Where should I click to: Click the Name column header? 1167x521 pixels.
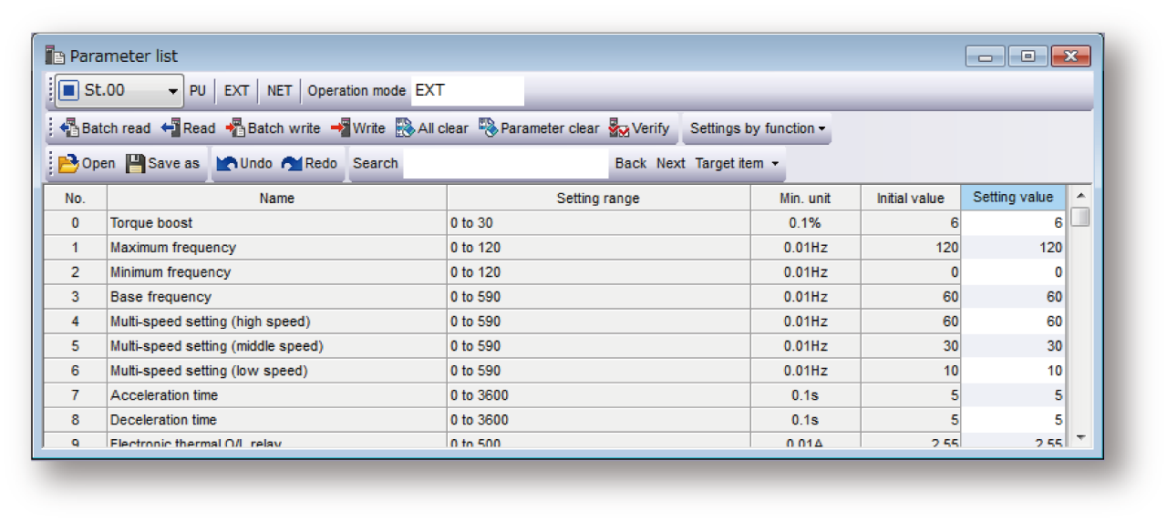(x=277, y=199)
